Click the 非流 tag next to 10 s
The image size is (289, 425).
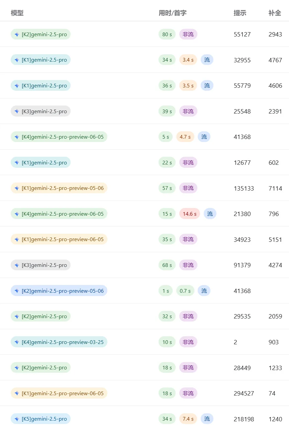(x=188, y=342)
